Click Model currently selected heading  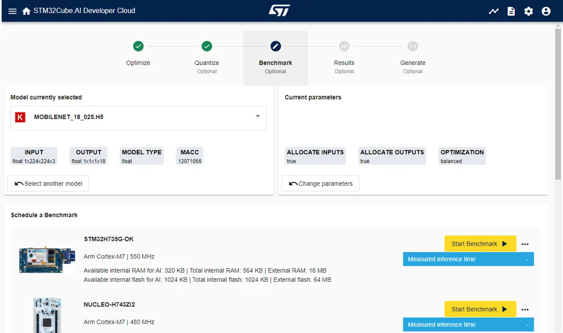coord(46,97)
